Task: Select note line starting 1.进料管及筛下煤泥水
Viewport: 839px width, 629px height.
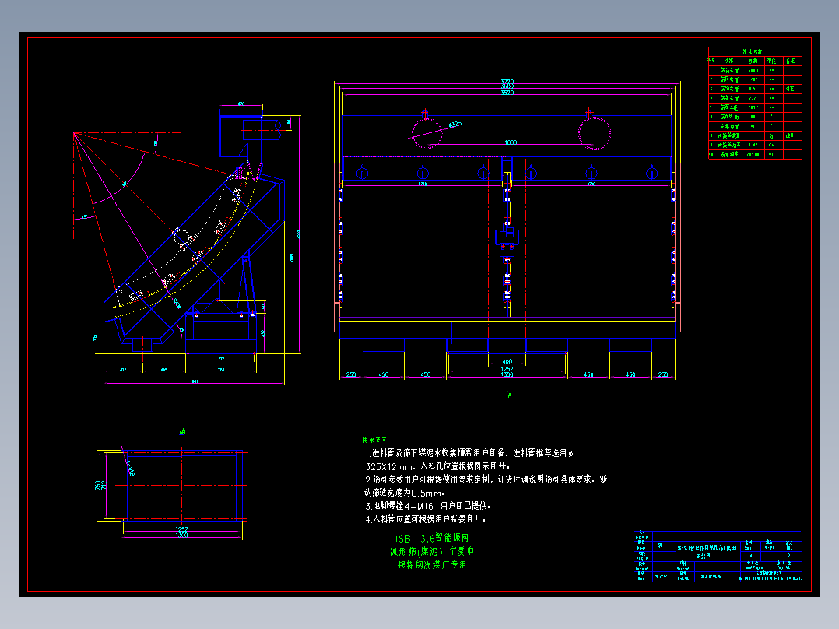Action: [469, 453]
